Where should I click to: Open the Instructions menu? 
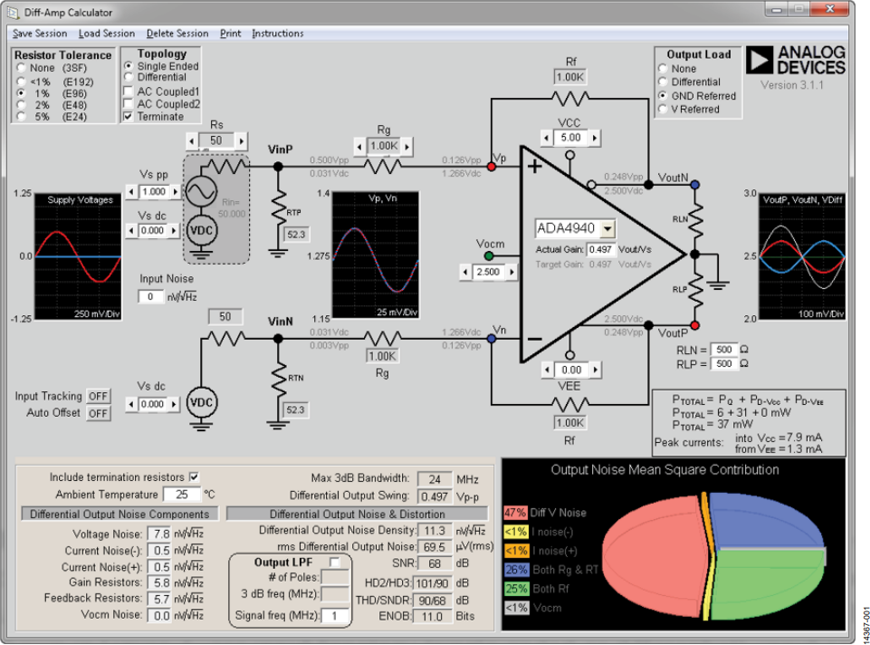pyautogui.click(x=277, y=34)
